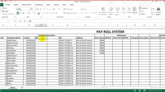This screenshot has width=165, height=92.
Task: Cancel the formula bar entry with X
Action: click(16, 21)
